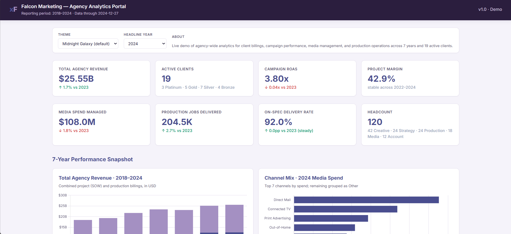511x234 pixels.
Task: Click the Connected TV bar
Action: (x=346, y=209)
